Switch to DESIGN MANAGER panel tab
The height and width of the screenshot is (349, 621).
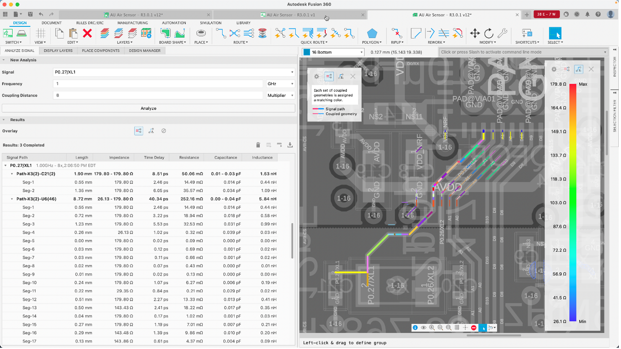click(144, 51)
